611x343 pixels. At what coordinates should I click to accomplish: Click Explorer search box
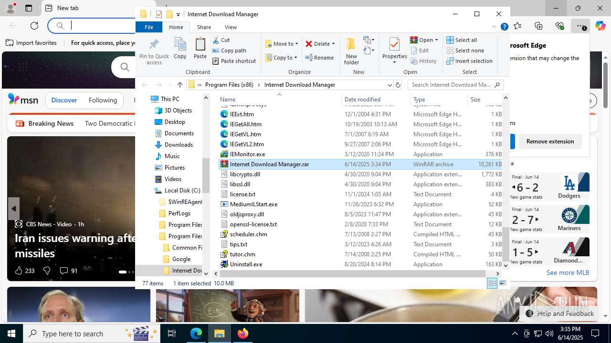tap(455, 85)
